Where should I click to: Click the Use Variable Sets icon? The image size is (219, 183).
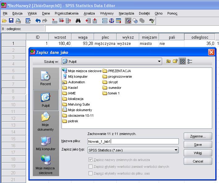[x=135, y=21]
